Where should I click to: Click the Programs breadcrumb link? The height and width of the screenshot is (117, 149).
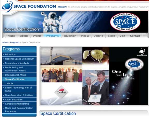click(x=15, y=42)
